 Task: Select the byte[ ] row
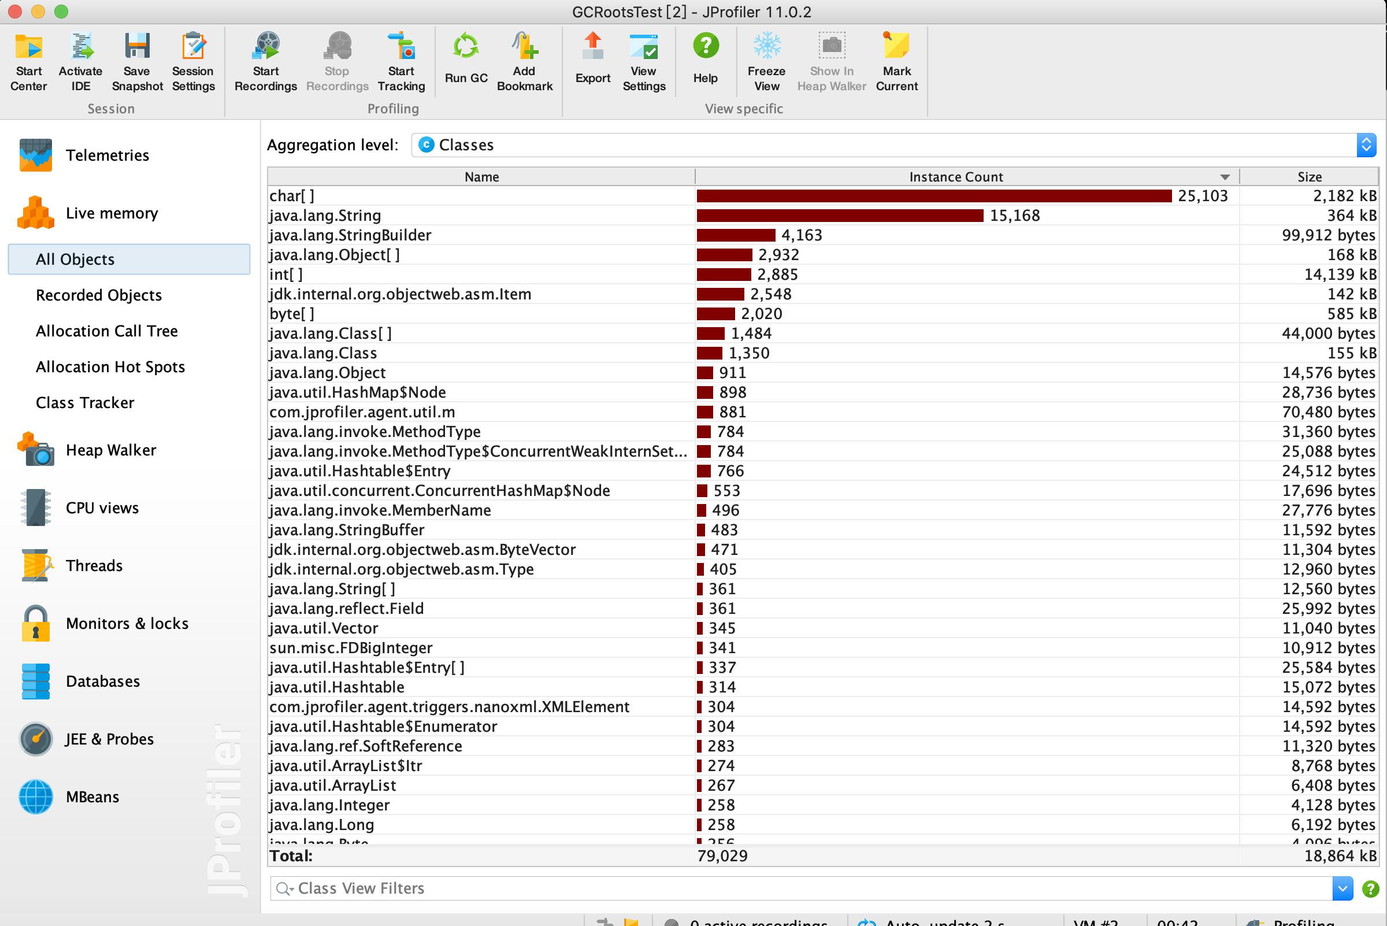pos(823,314)
